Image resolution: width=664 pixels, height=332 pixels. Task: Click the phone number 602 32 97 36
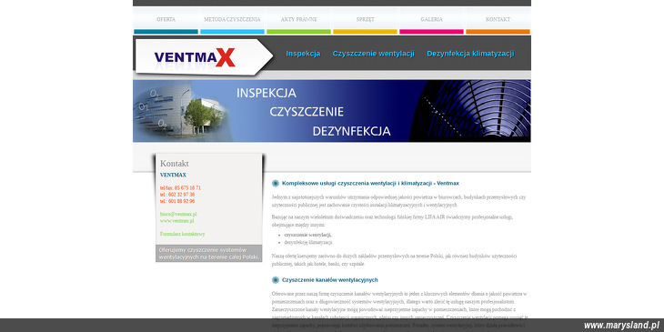[x=177, y=195]
